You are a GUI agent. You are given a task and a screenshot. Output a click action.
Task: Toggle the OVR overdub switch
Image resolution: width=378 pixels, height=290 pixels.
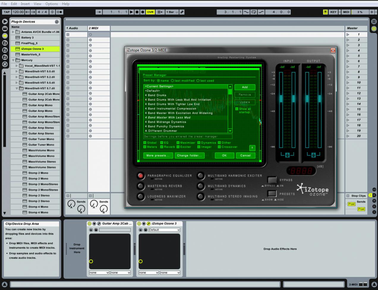150,12
